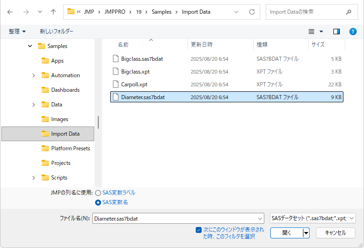364x248 pixels.
Task: Select Apps folder in tree
Action: coord(57,61)
